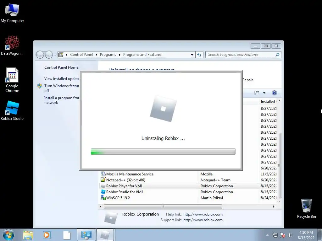
Task: Open the clock showing 4:10 PM
Action: (306, 235)
